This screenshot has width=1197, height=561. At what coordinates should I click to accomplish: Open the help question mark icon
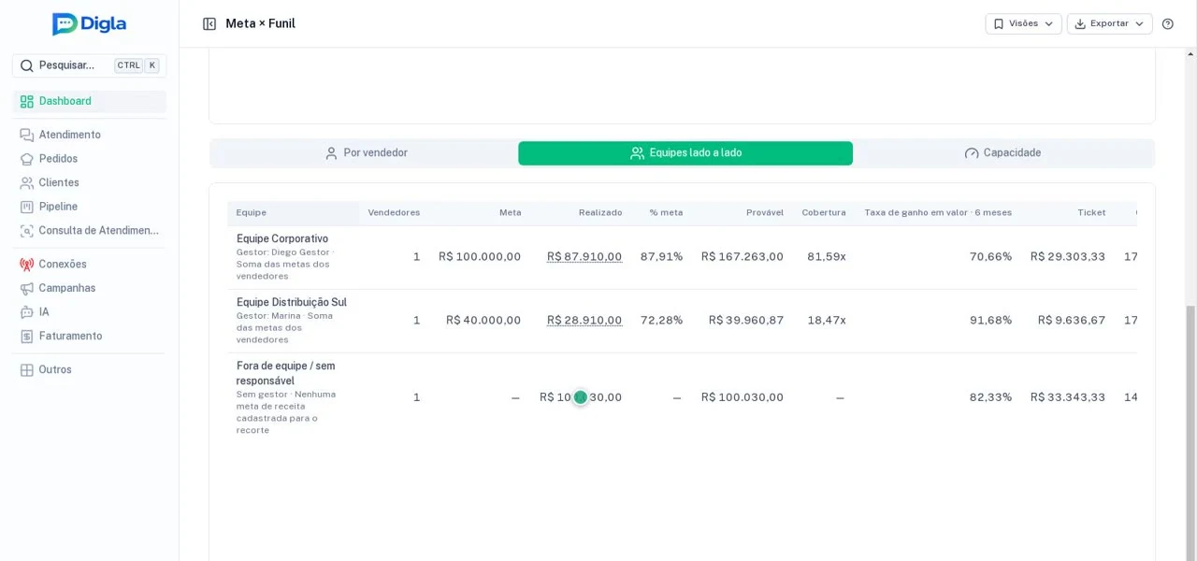(x=1167, y=24)
